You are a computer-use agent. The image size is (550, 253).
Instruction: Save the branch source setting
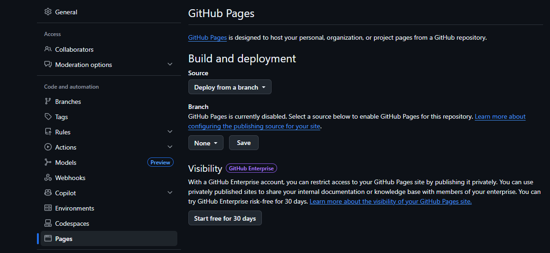[244, 143]
